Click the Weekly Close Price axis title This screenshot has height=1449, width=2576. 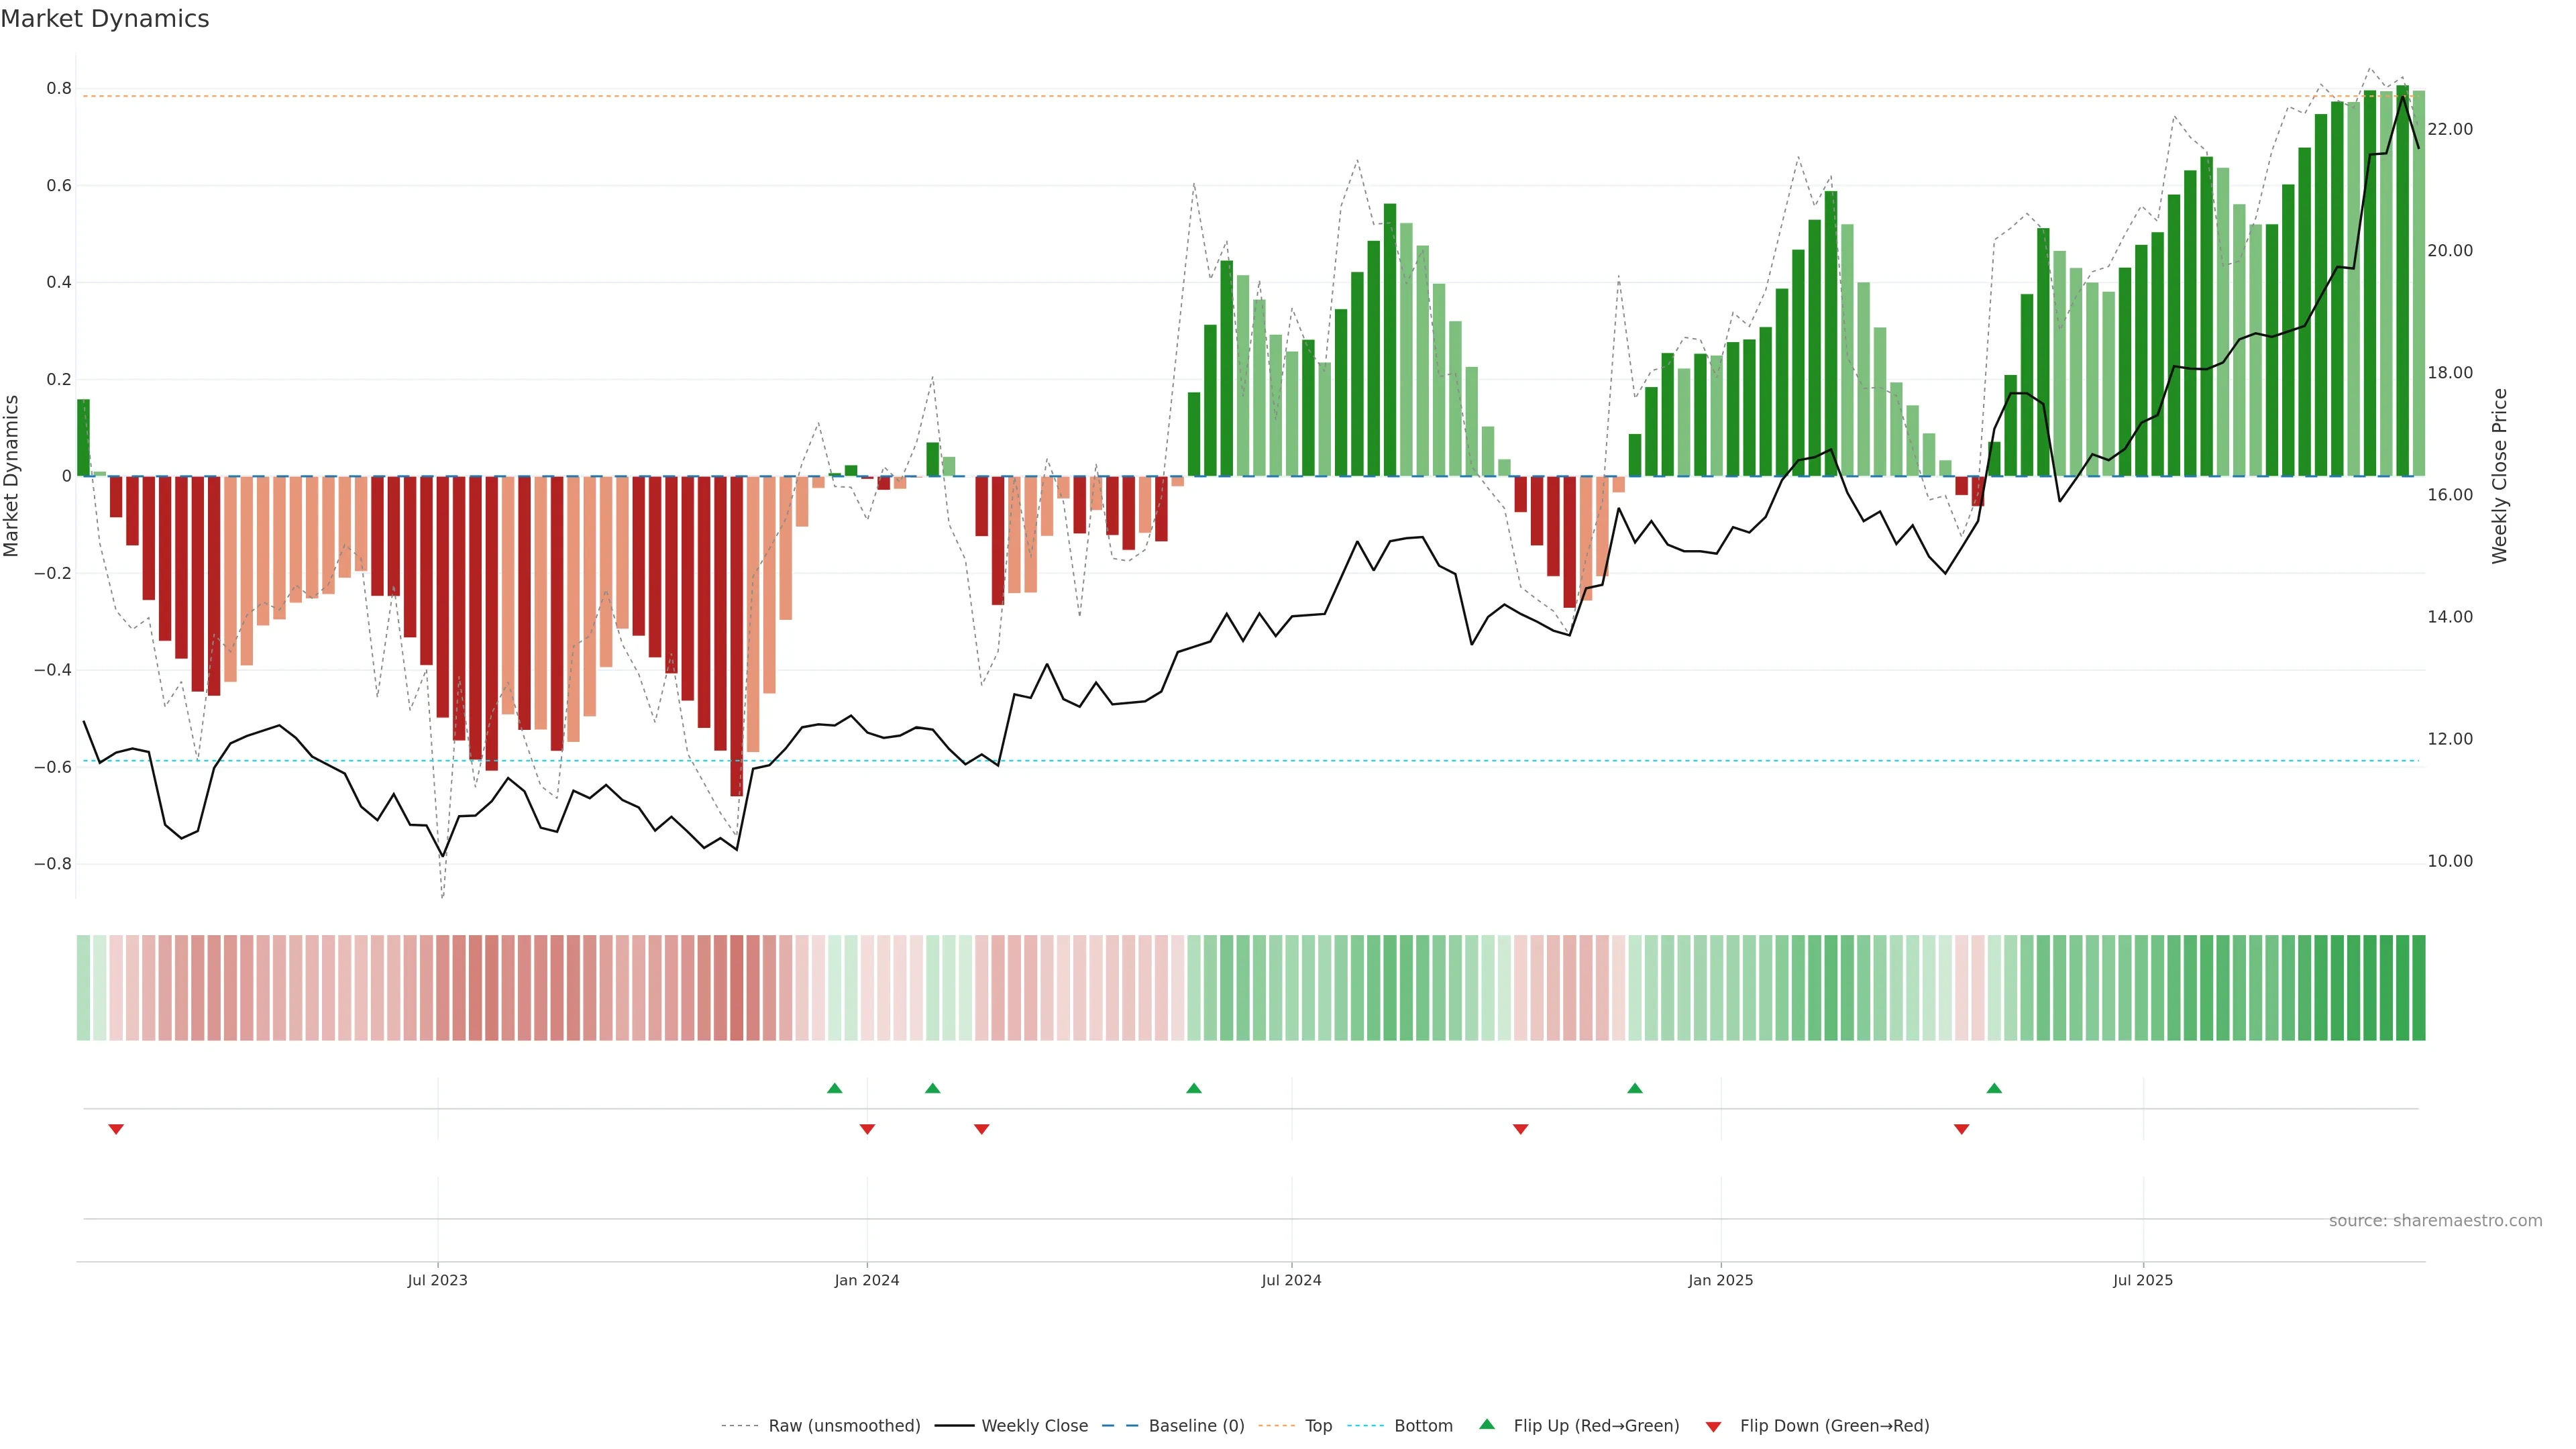[x=2499, y=476]
